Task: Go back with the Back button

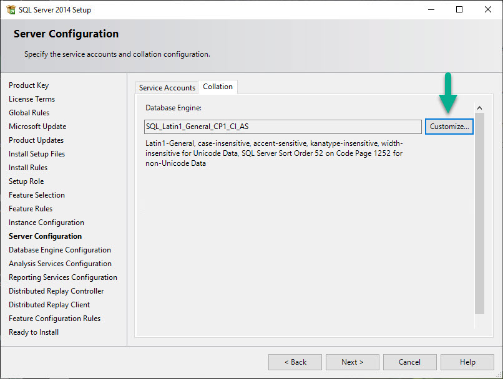Action: point(295,362)
